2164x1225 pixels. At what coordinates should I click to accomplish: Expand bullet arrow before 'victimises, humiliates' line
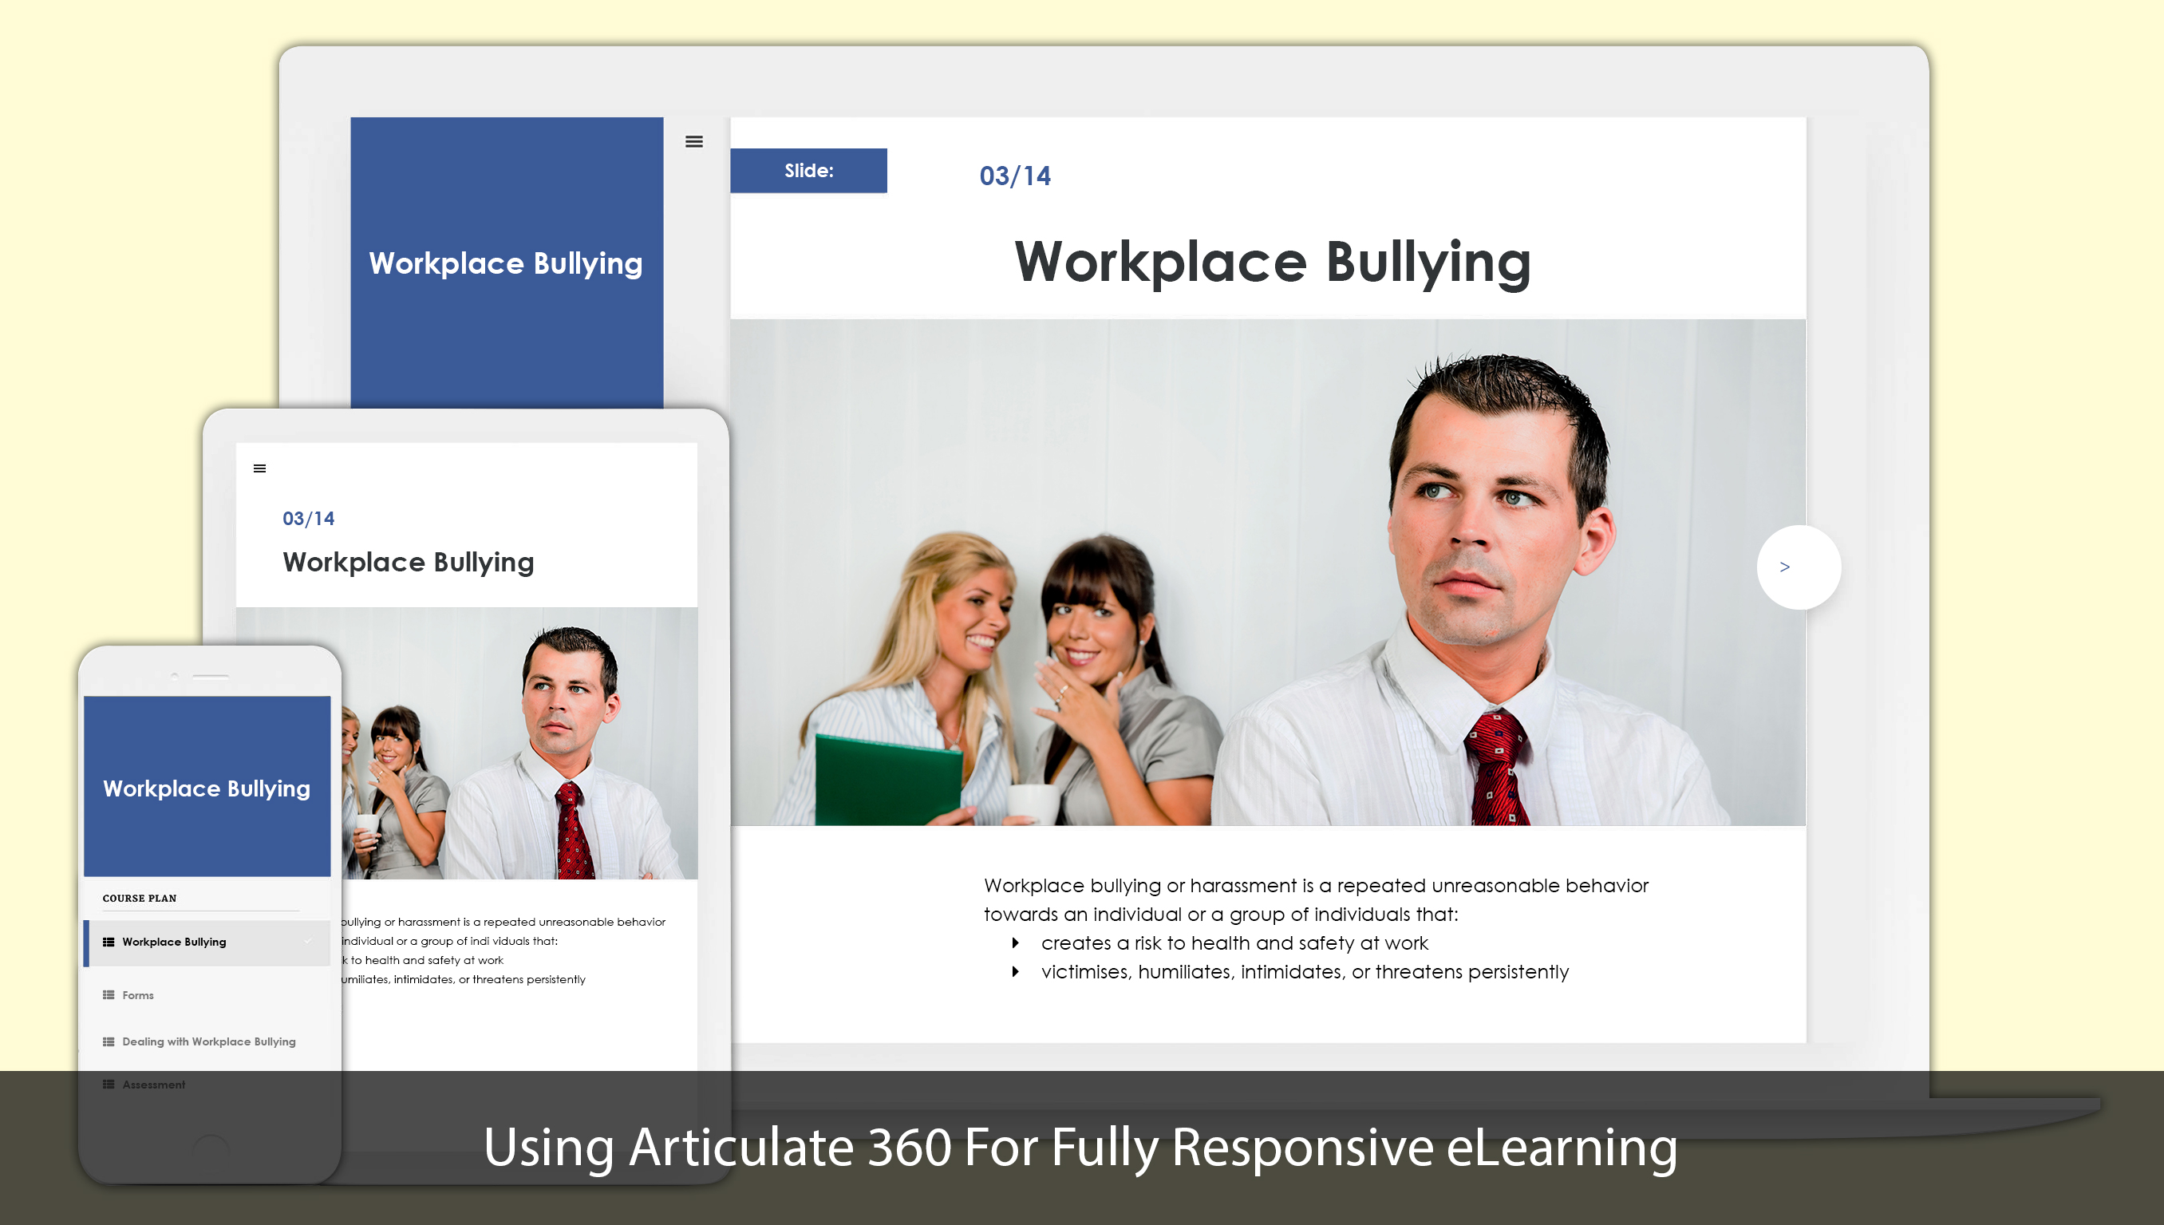pos(1015,972)
